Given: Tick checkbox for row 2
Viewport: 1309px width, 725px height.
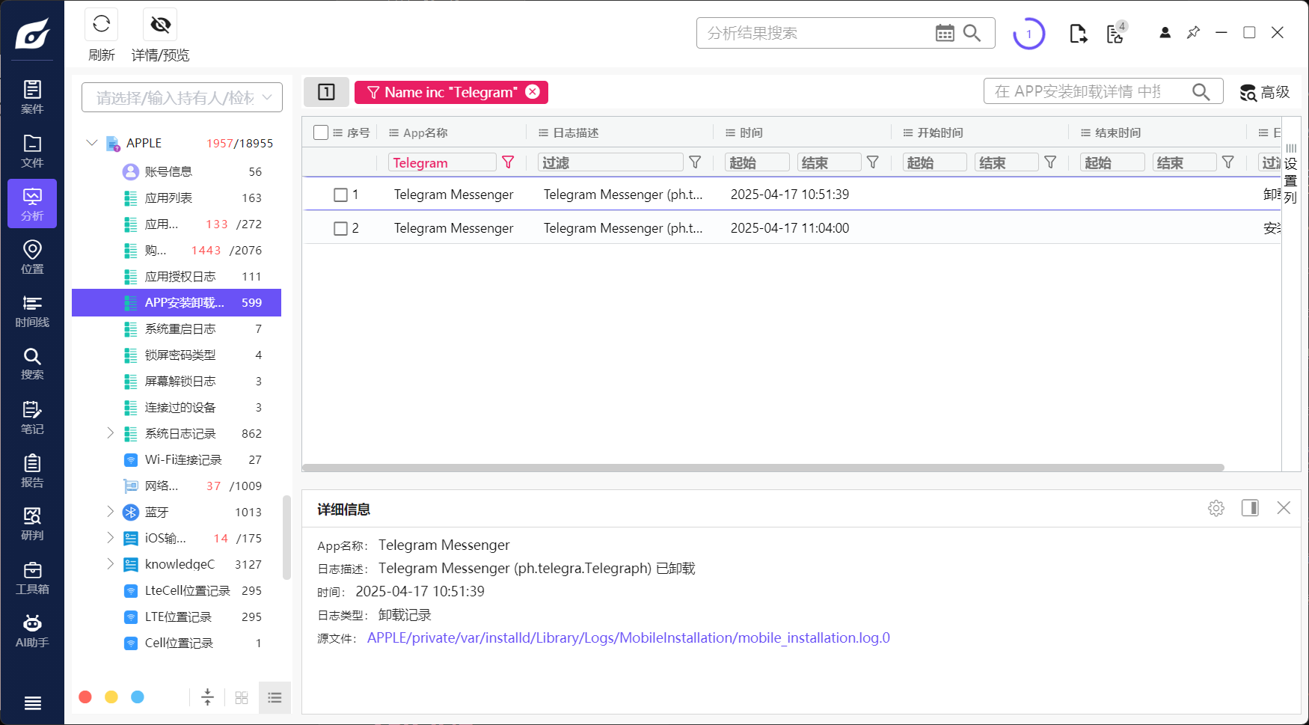Looking at the screenshot, I should tap(340, 228).
